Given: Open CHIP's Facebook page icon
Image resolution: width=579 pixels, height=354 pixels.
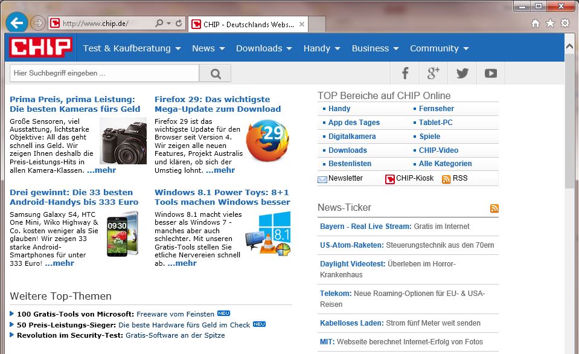Looking at the screenshot, I should click(405, 73).
